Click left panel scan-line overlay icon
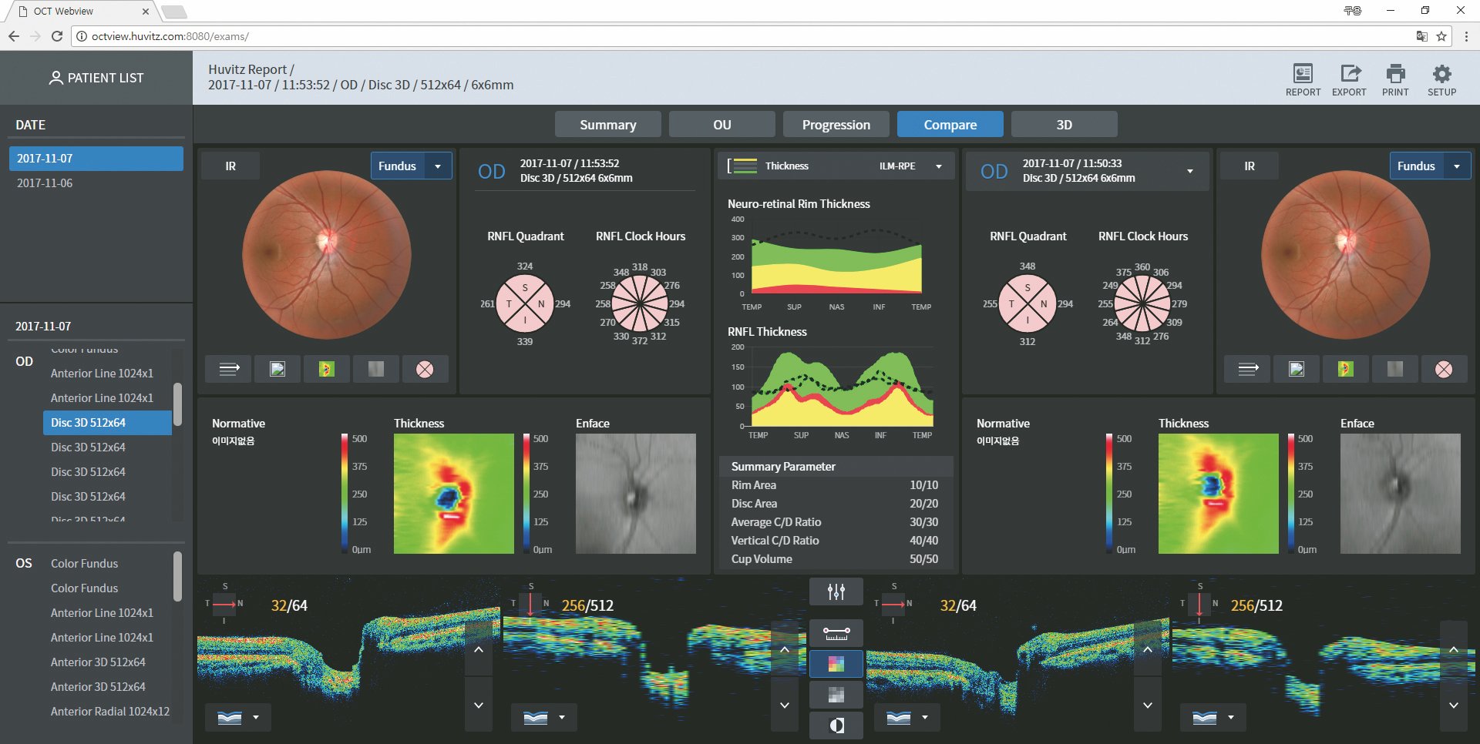 (230, 370)
